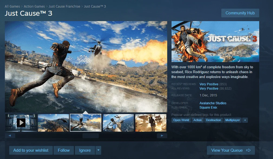
Task: Click the right arrow of thumbnail strip
Action: point(162,136)
